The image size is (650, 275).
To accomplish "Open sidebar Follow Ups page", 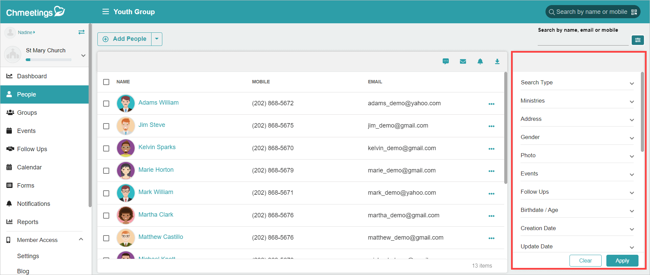I will (x=44, y=149).
